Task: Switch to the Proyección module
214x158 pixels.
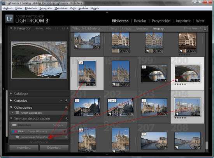Action: tap(161, 21)
